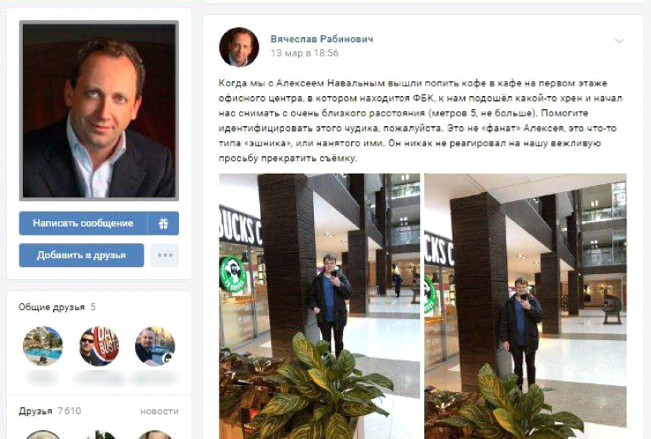This screenshot has height=439, width=651.
Task: Click the blurred name under sunglasses avatar
Action: pyautogui.click(x=99, y=377)
